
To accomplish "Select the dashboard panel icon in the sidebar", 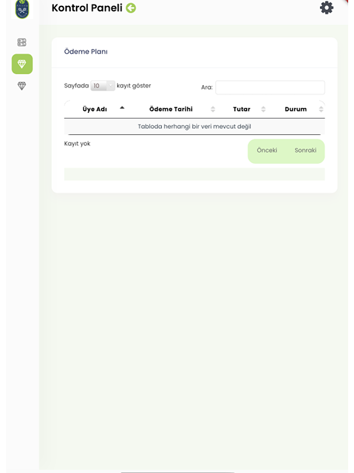I will pyautogui.click(x=22, y=42).
